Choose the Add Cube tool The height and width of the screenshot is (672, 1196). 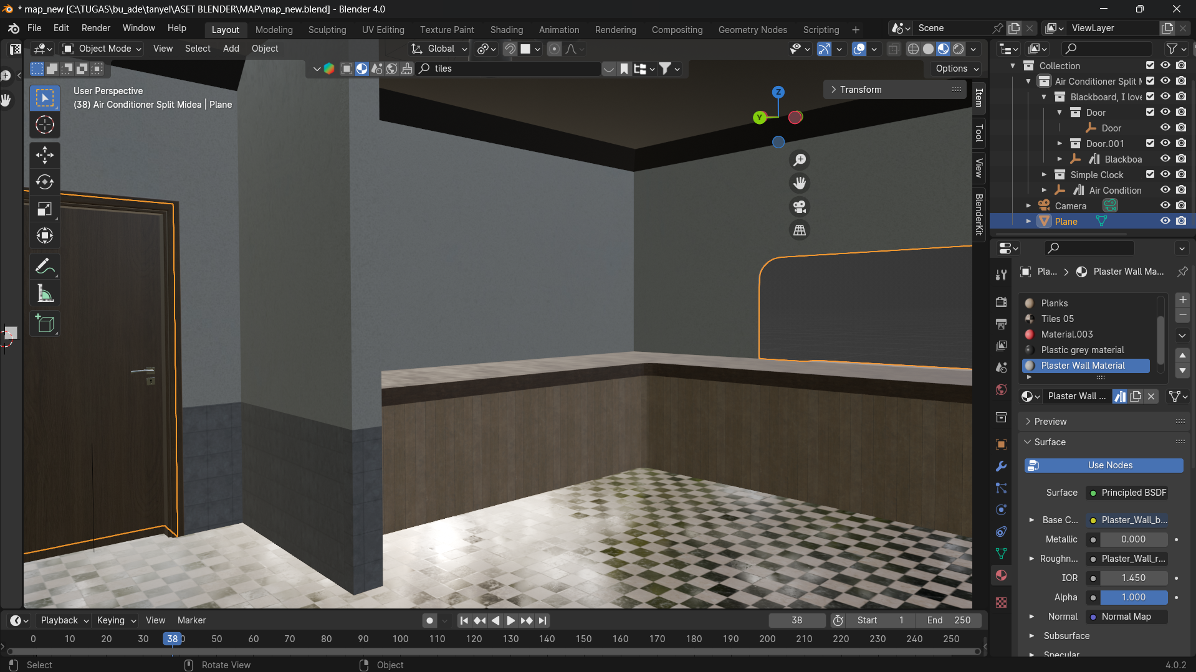(44, 323)
